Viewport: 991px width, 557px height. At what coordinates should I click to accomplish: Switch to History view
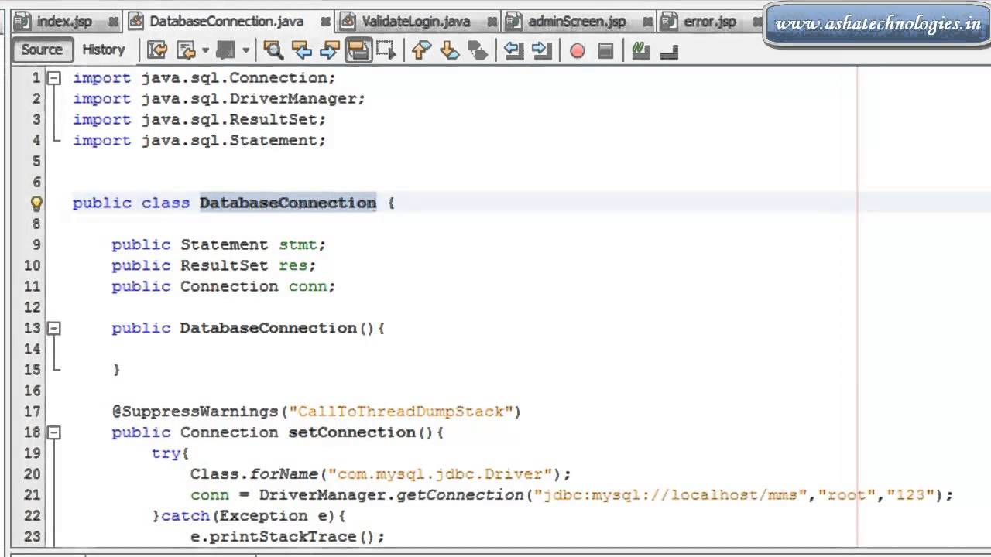103,50
